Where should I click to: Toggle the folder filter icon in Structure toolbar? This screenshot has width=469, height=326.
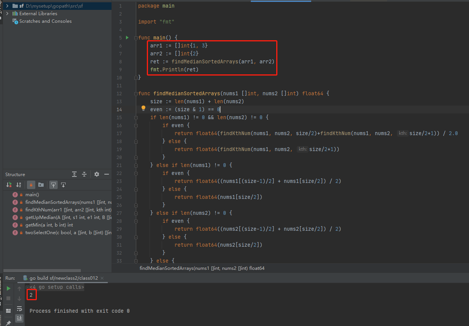tap(41, 185)
